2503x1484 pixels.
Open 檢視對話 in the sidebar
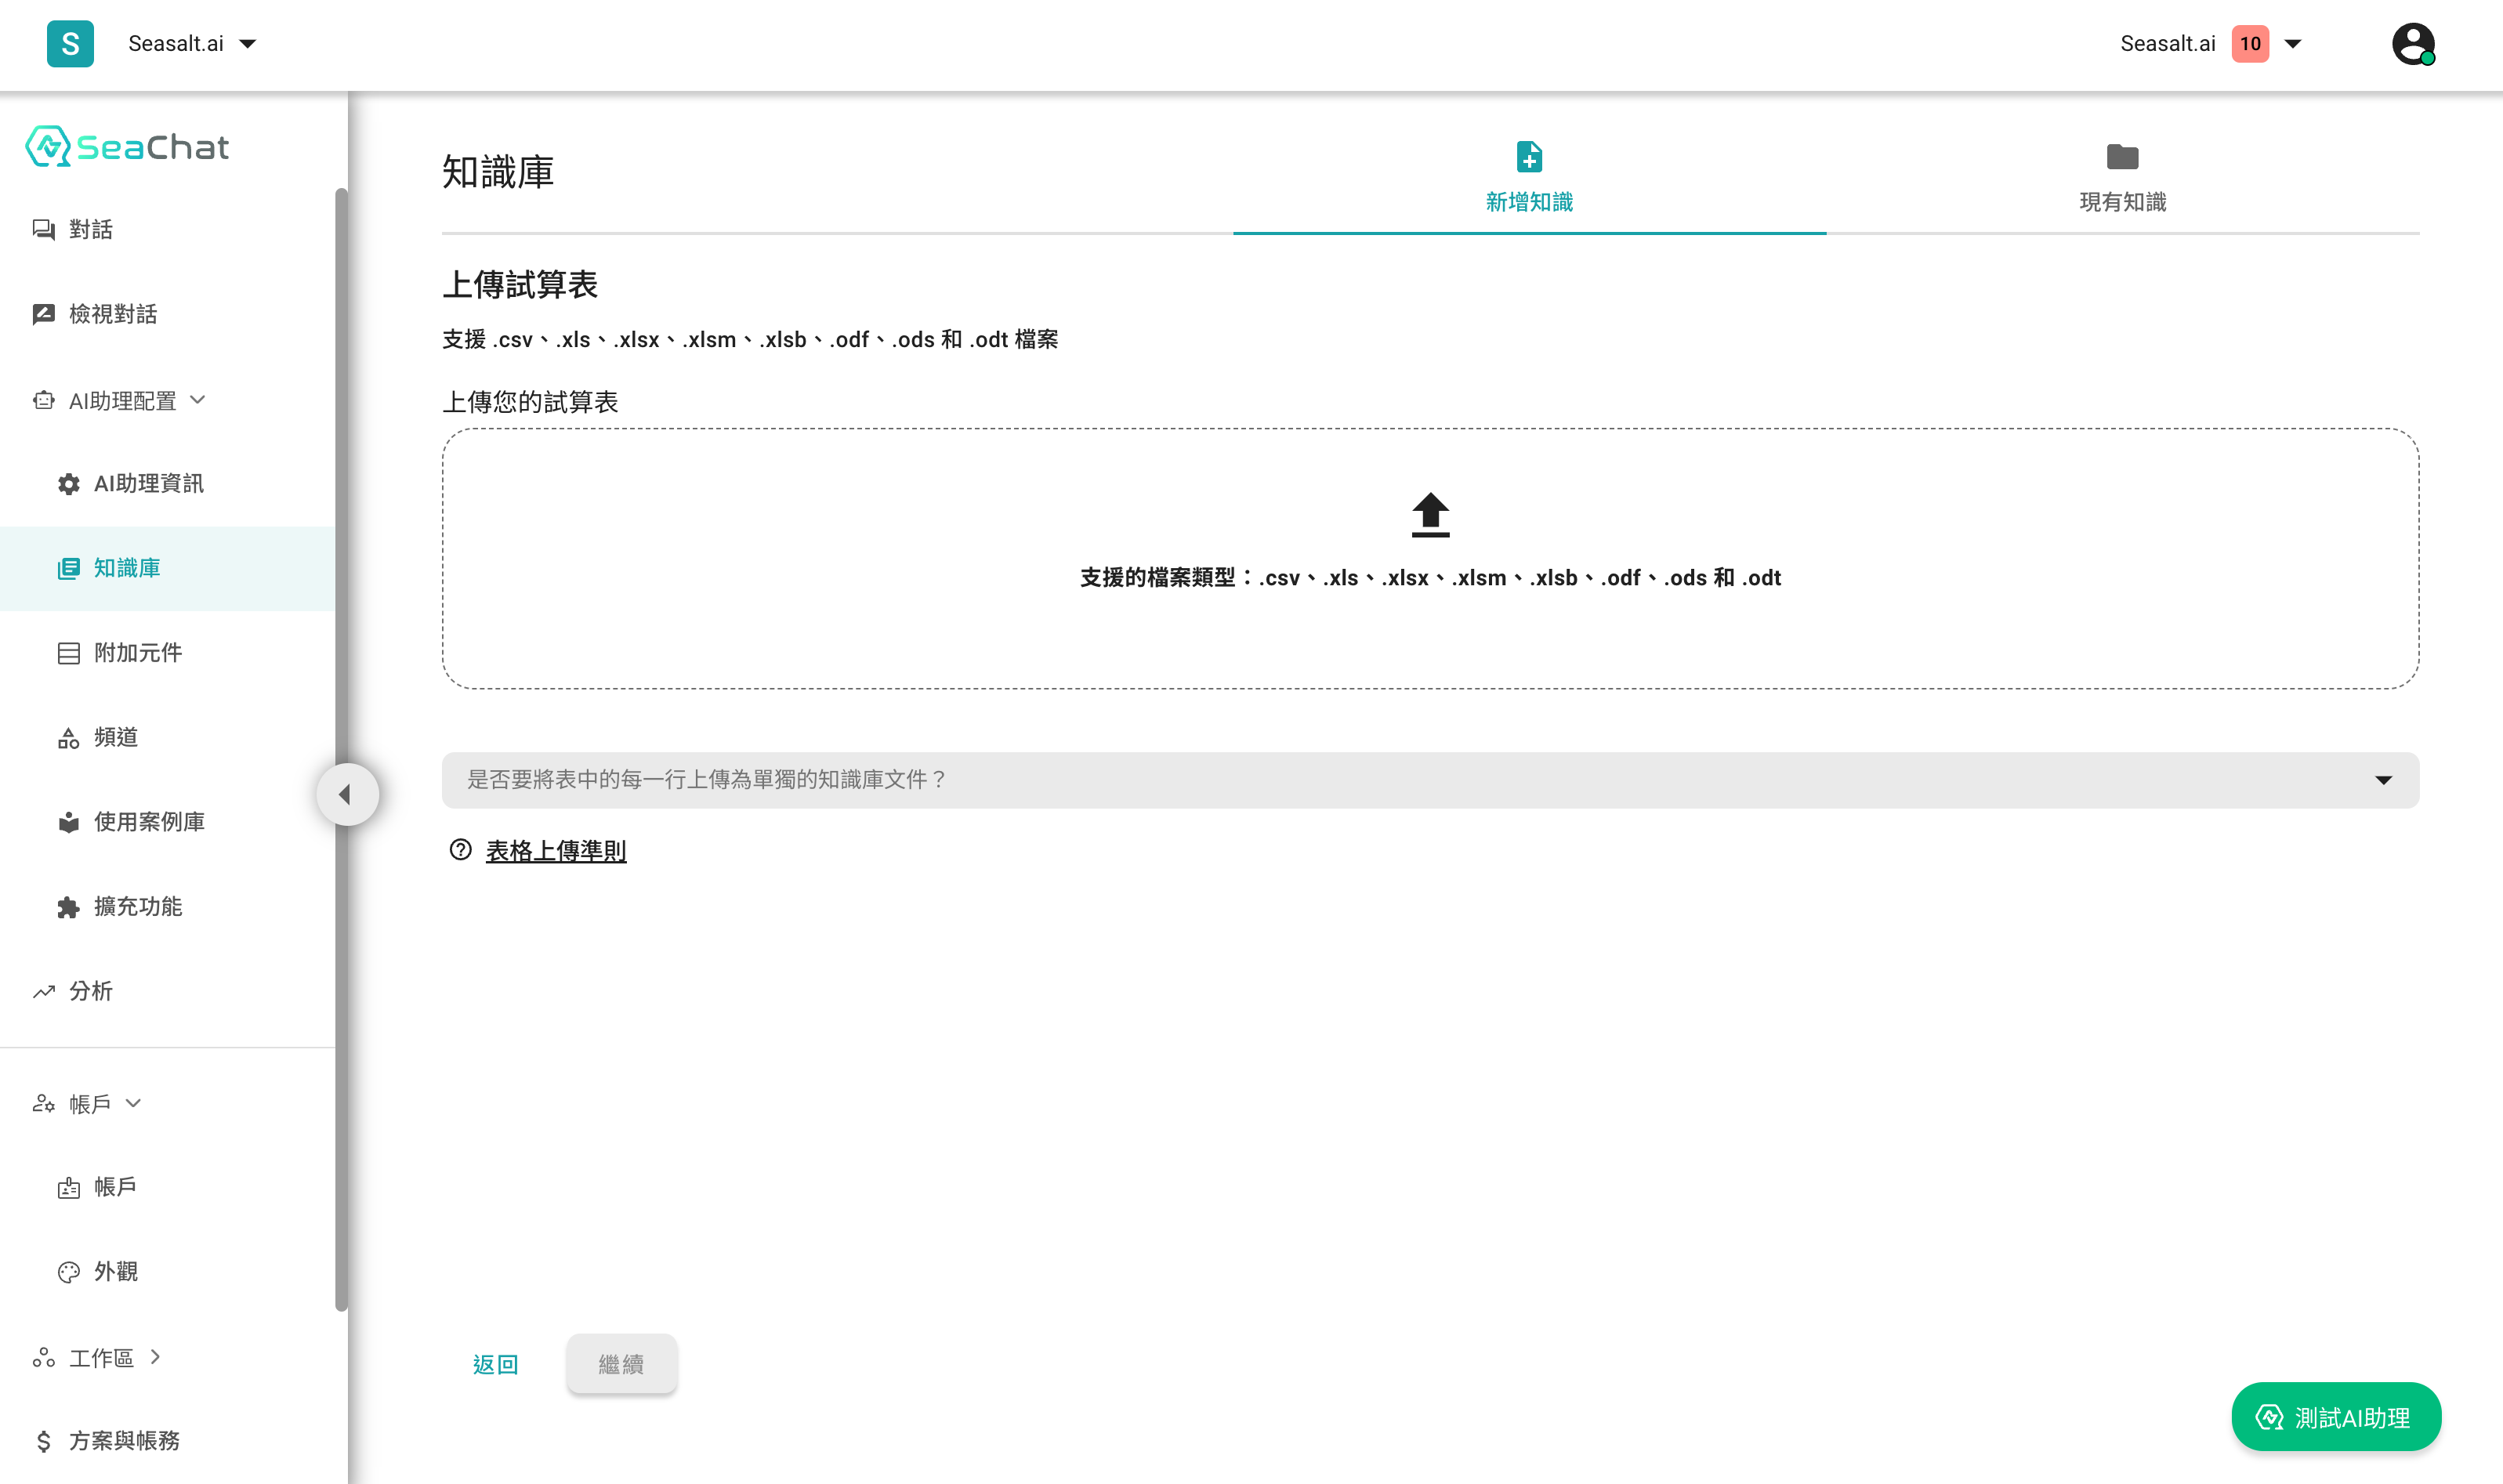point(168,314)
